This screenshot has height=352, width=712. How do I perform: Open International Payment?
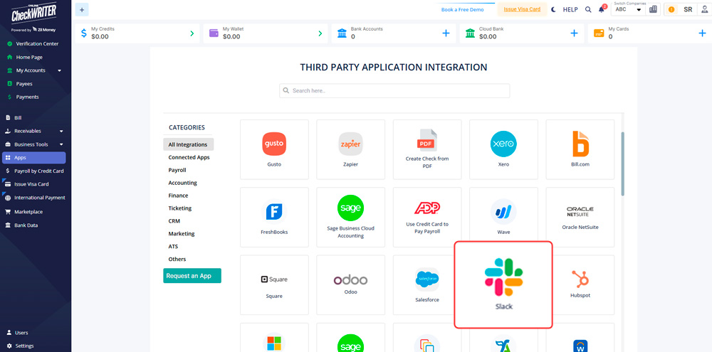[x=34, y=198]
